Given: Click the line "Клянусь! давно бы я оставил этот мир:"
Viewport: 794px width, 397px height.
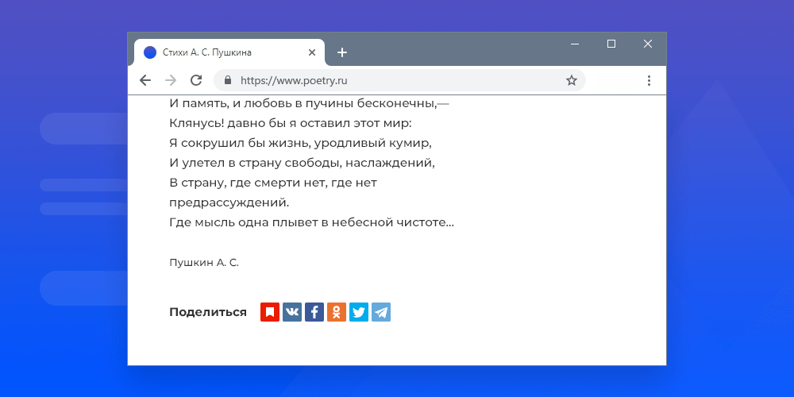Looking at the screenshot, I should (291, 124).
